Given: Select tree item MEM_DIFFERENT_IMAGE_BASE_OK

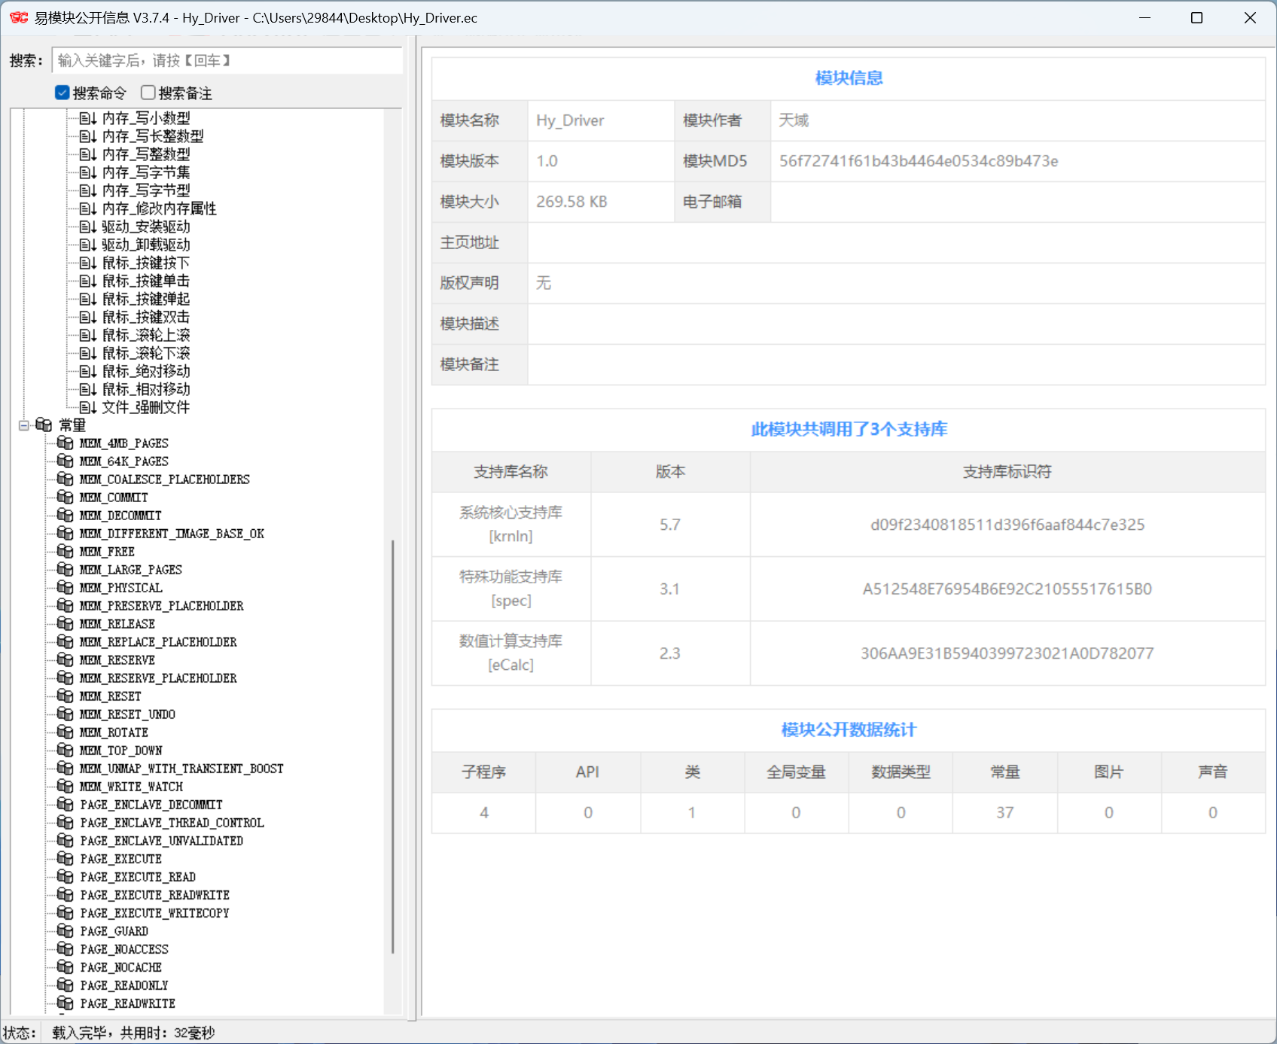Looking at the screenshot, I should 172,534.
